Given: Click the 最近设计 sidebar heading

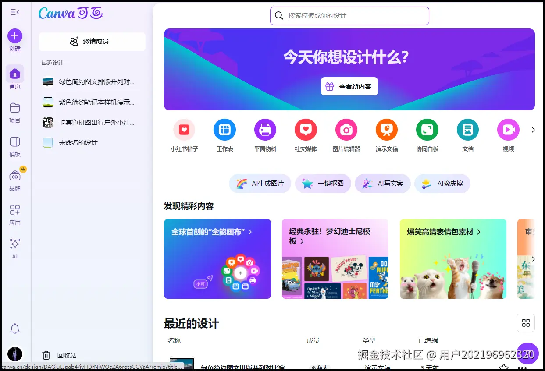Looking at the screenshot, I should click(53, 63).
